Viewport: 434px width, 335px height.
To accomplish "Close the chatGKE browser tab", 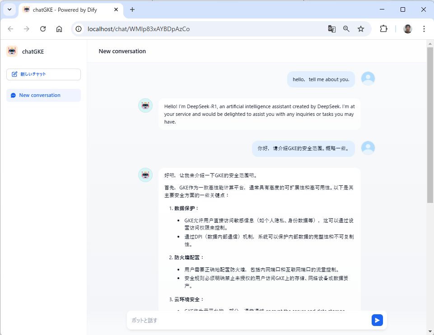I will pos(116,9).
